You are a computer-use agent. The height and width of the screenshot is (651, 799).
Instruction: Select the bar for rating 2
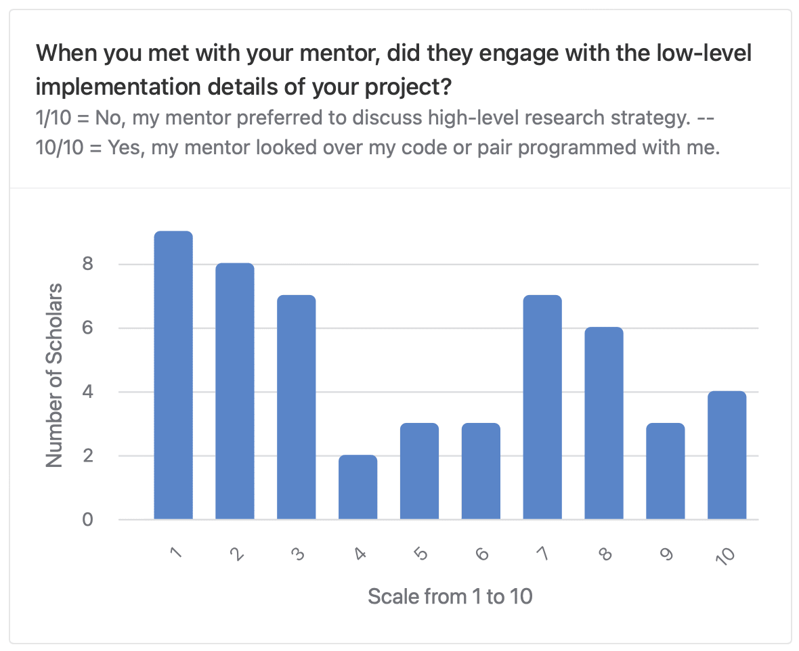[x=235, y=391]
